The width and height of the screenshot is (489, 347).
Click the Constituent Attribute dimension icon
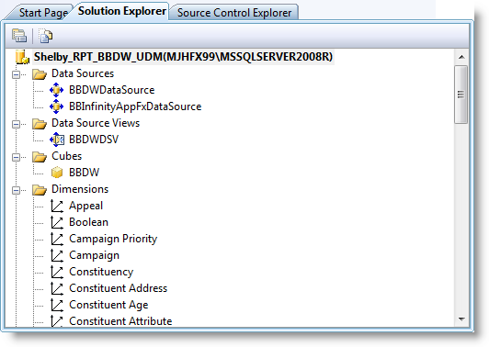pyautogui.click(x=57, y=320)
